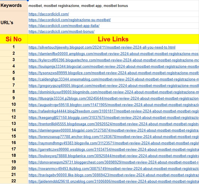Open the rafaelrnkg44444.blog2freedom.com link

tap(114, 111)
